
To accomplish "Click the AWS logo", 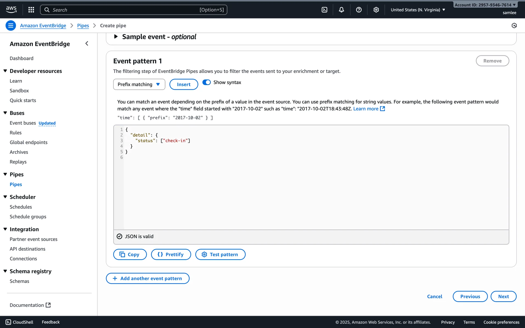I will click(x=11, y=10).
